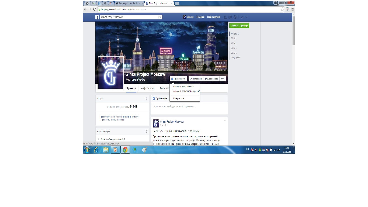Switch to the Входящие mail tab
This screenshot has width=368, height=207.
point(129,4)
